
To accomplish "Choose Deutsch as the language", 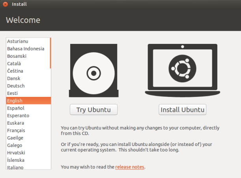I will [x=28, y=86].
